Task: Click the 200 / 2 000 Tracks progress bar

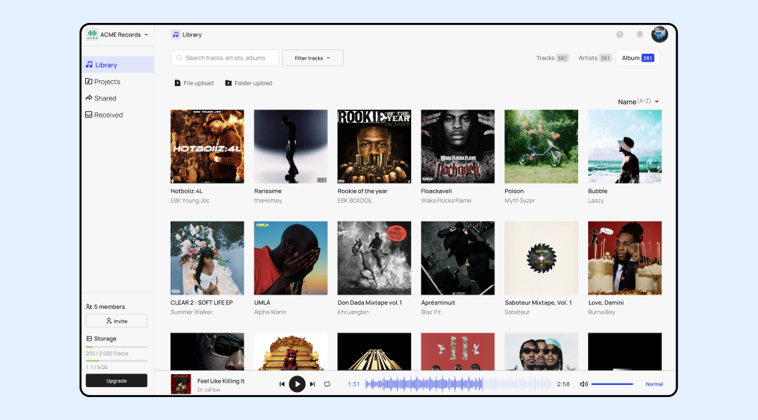Action: pos(117,347)
